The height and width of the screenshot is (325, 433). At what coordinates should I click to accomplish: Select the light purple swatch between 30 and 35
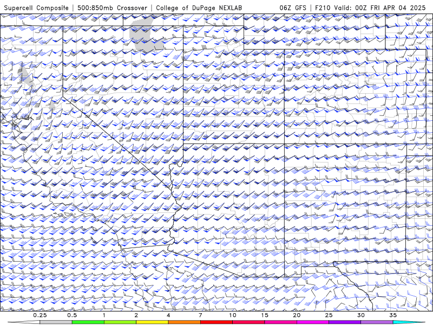tap(377, 322)
